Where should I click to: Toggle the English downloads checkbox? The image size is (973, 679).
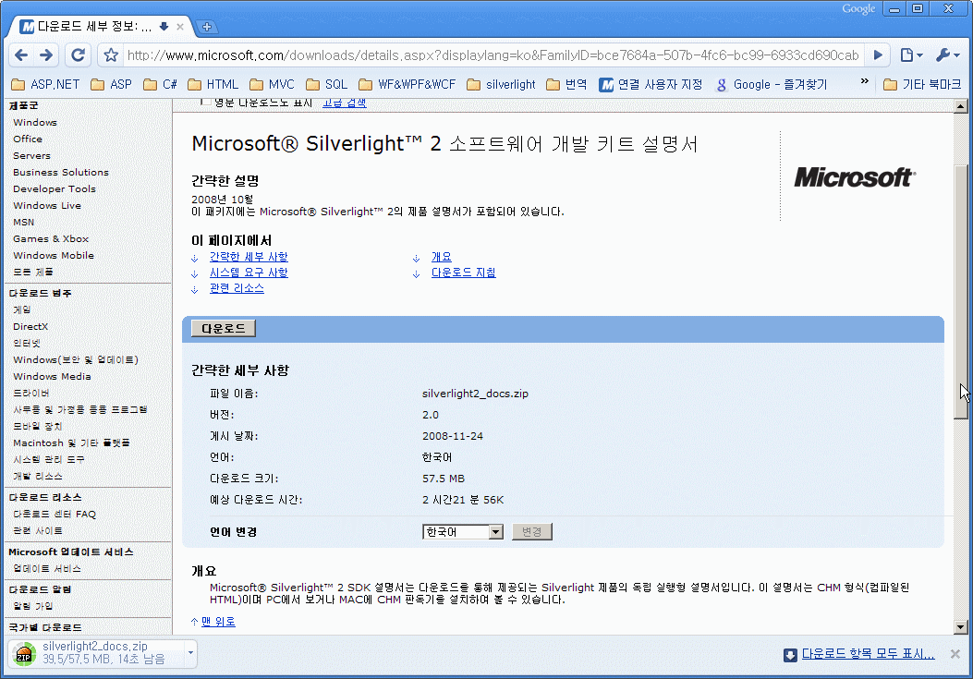(205, 102)
